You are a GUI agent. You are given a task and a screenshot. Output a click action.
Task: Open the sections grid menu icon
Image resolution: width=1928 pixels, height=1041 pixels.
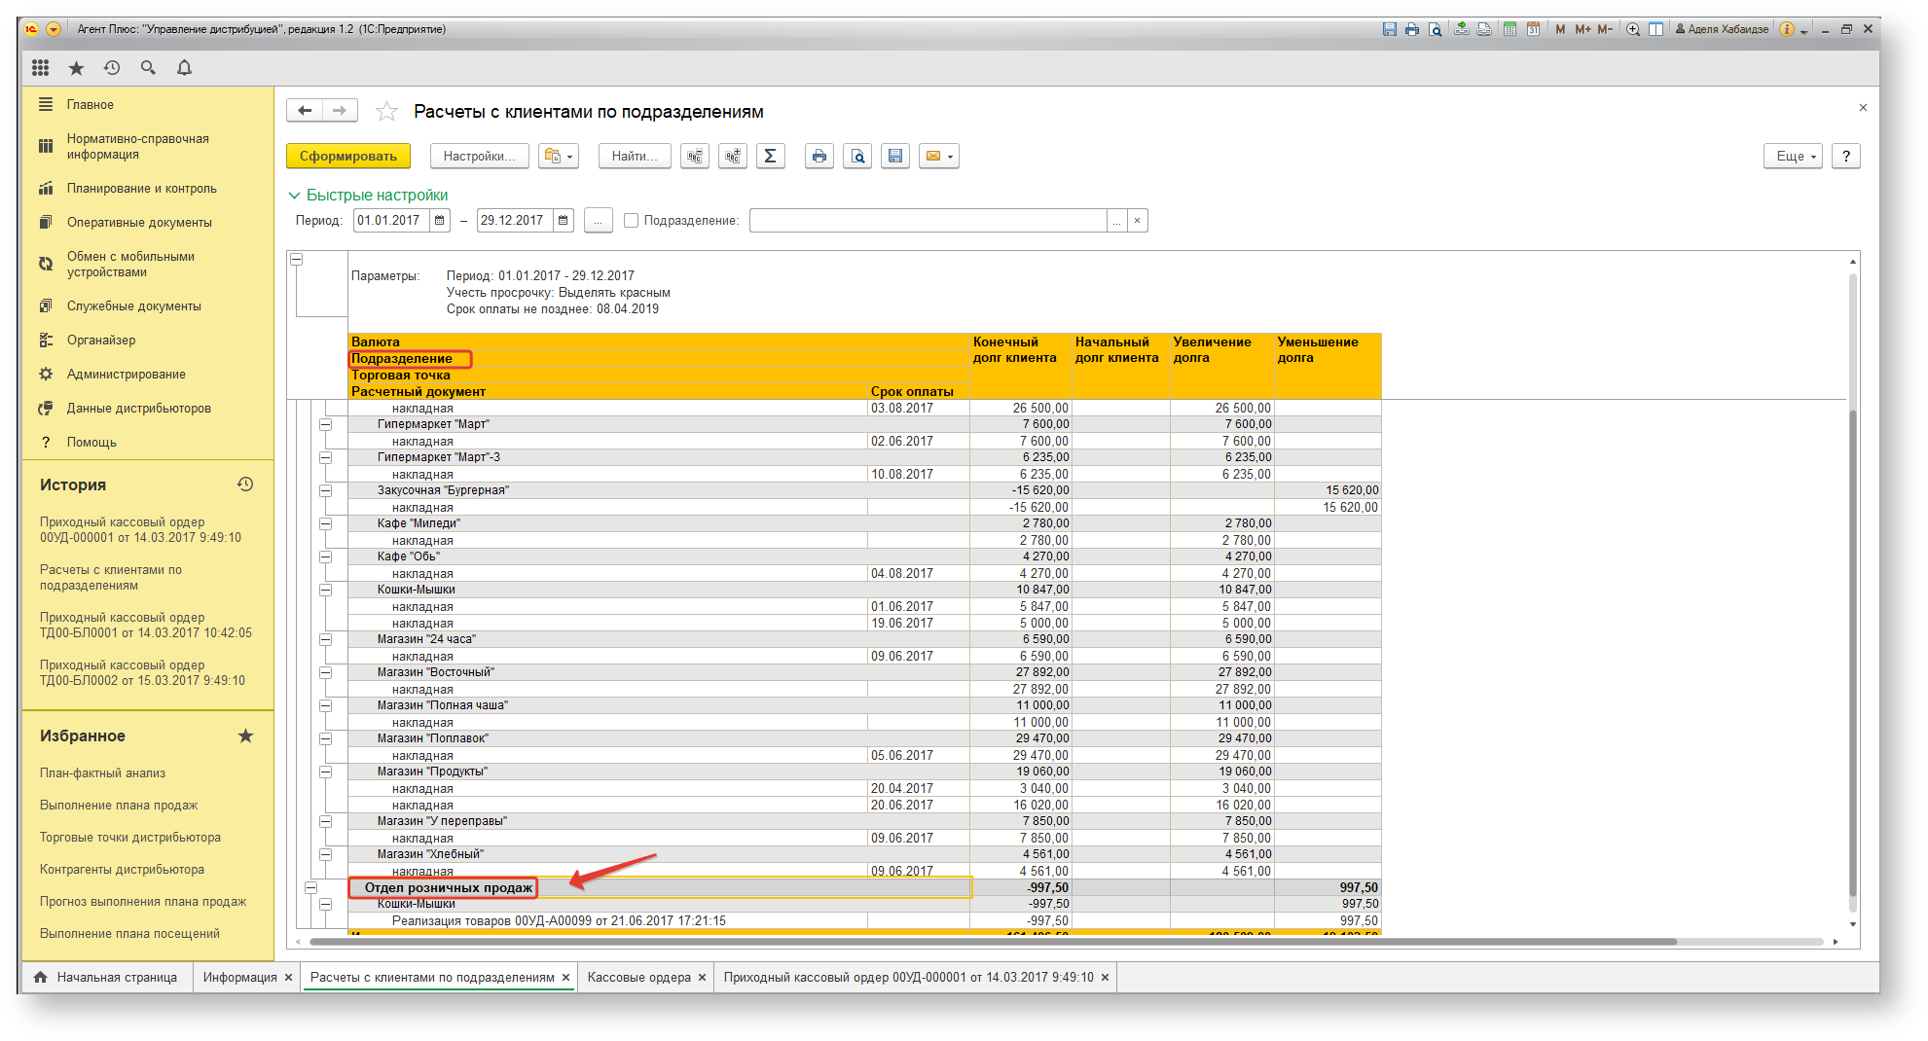pyautogui.click(x=40, y=67)
